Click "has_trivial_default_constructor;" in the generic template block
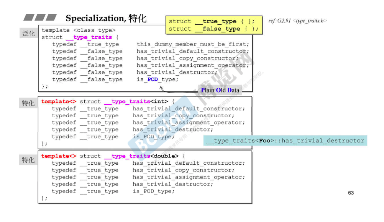The width and height of the screenshot is (384, 222). [x=193, y=51]
